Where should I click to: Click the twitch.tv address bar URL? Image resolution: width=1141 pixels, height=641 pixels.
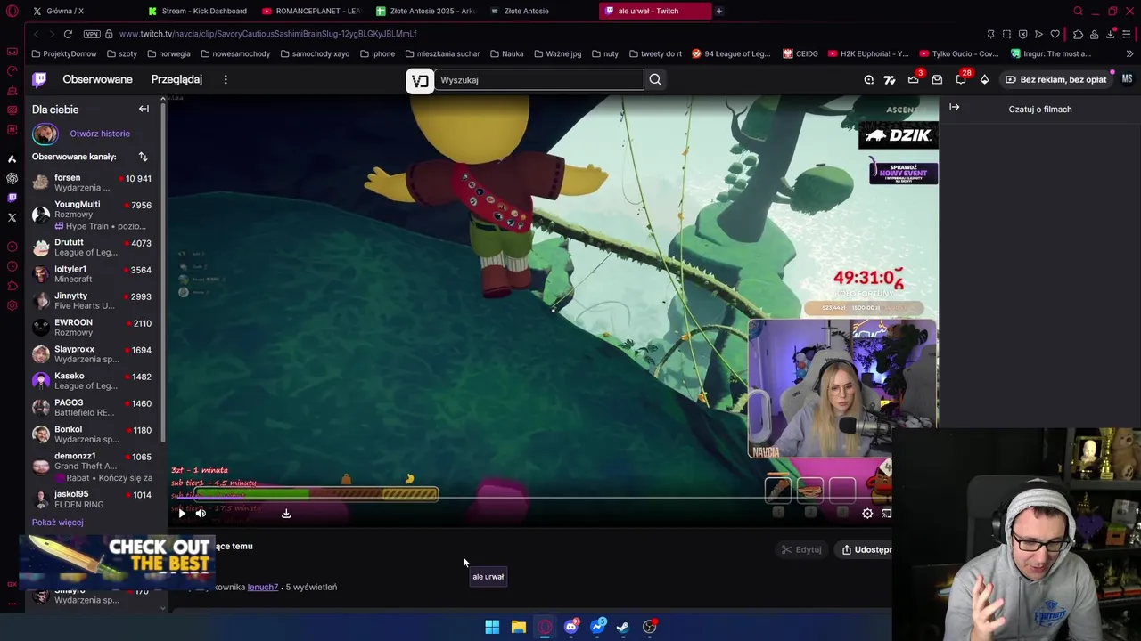[x=267, y=34]
